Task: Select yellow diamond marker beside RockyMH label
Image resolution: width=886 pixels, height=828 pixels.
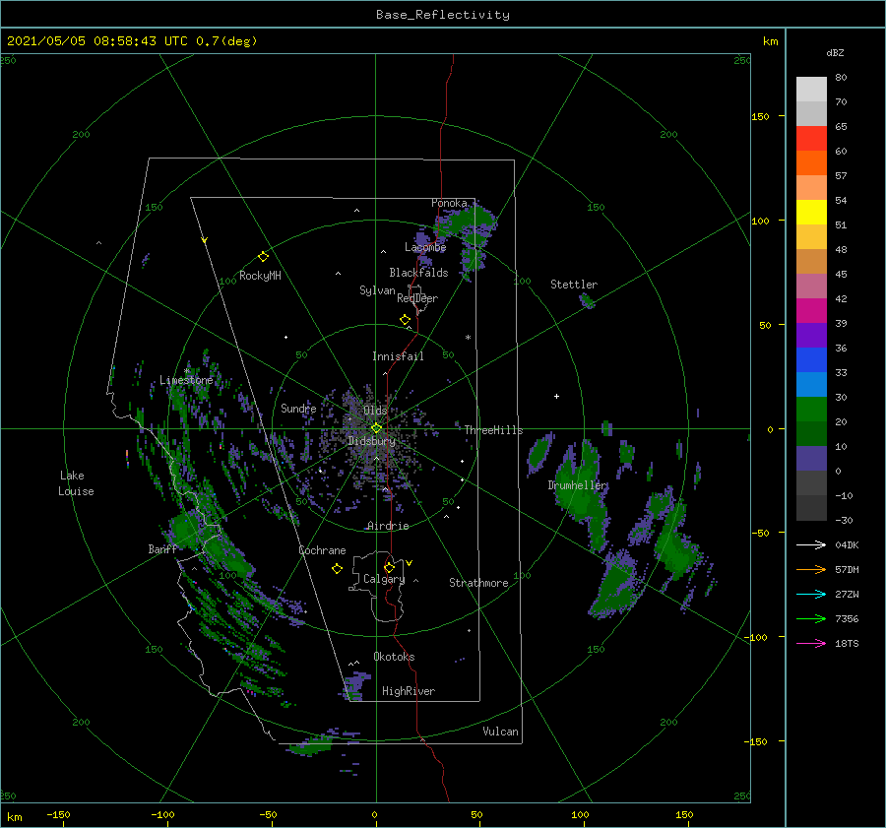Action: pos(263,257)
